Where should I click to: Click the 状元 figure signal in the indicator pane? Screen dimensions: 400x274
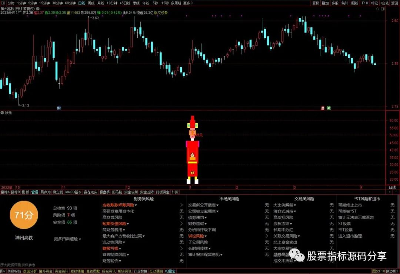tap(193, 150)
